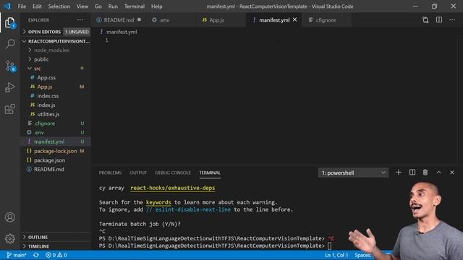Screen dimensions: 463x260
Task: Open Run and Debug view
Action: tap(9, 87)
